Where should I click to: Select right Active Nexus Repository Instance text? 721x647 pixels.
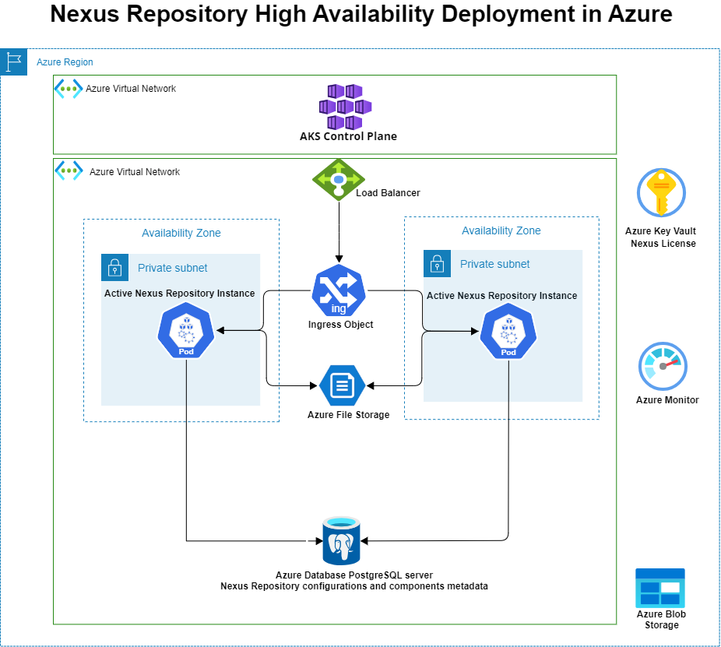pos(501,296)
